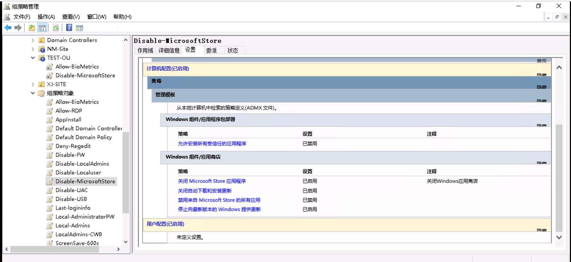This screenshot has width=571, height=262.
Task: Click the up-one-level folder toolbar icon
Action: [x=31, y=28]
